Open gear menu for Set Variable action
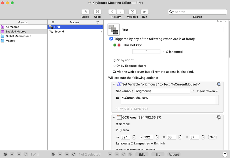The height and width of the screenshot is (158, 230). (x=219, y=84)
